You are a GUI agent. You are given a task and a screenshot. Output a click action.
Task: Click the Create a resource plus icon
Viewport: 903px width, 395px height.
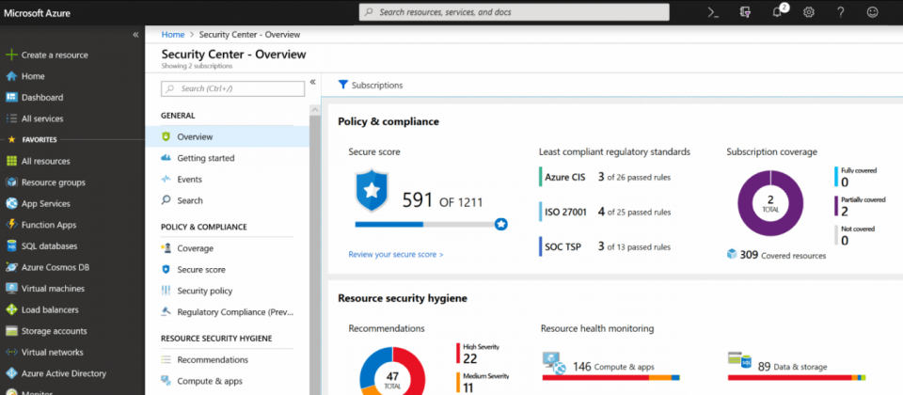[x=11, y=55]
